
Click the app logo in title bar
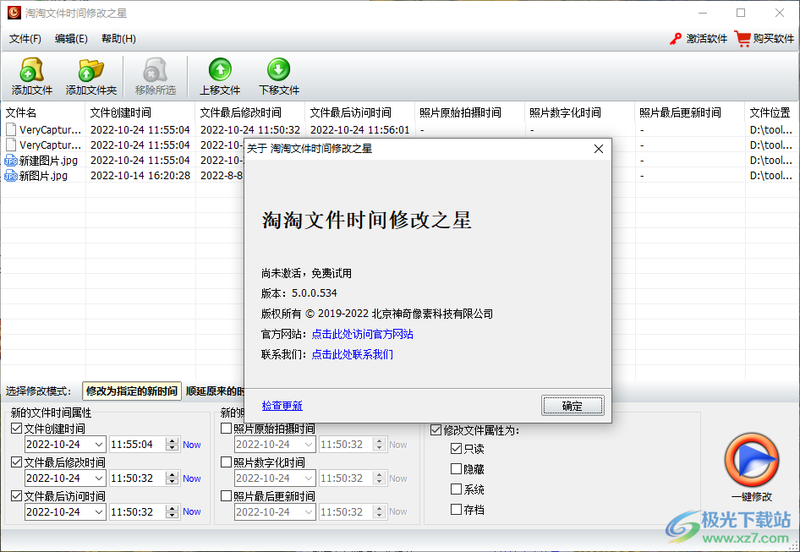pyautogui.click(x=14, y=13)
